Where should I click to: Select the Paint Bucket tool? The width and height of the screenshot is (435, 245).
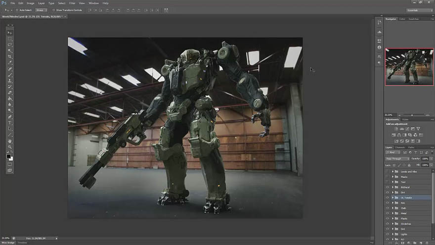pyautogui.click(x=10, y=99)
